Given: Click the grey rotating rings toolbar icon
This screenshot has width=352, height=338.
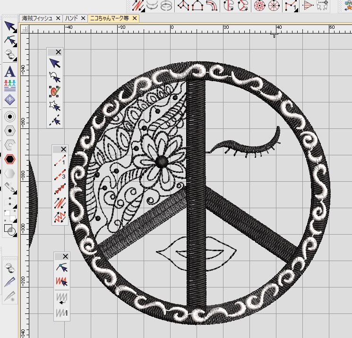Looking at the screenshot, I should (x=166, y=6).
